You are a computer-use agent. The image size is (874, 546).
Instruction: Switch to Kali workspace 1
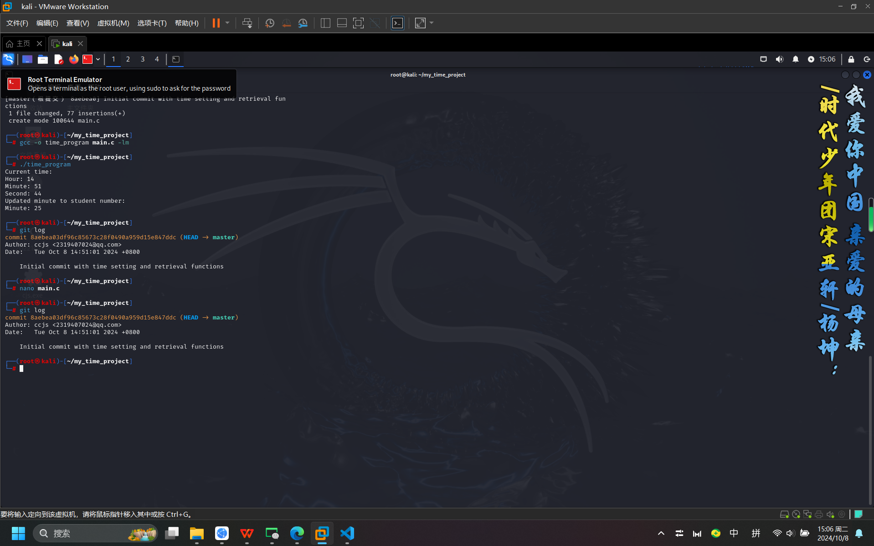113,59
